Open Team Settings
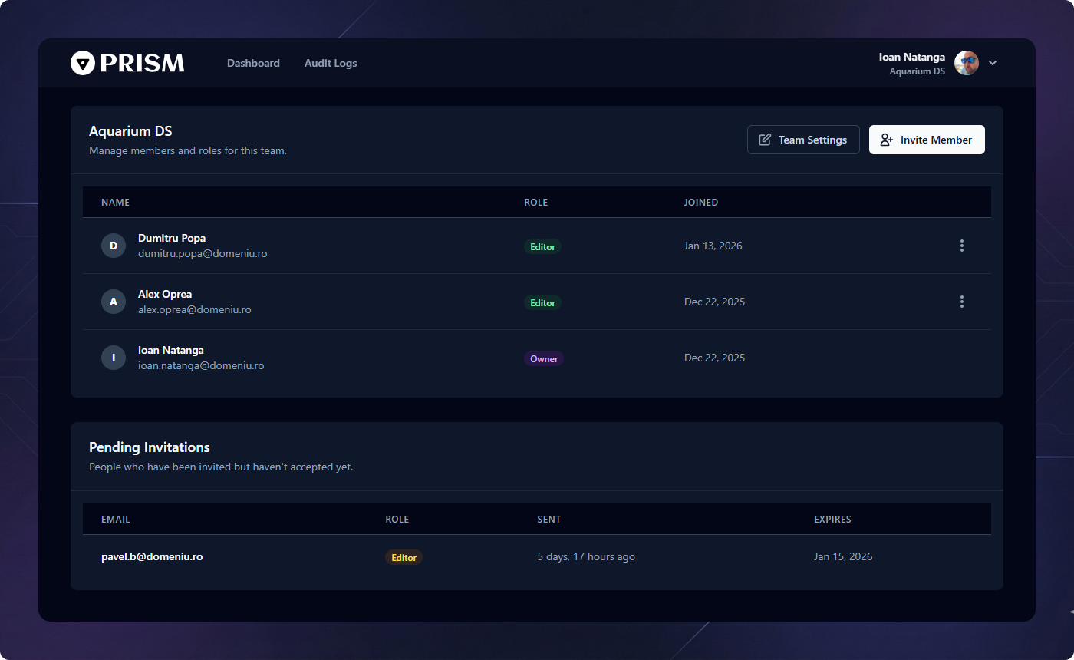1074x660 pixels. click(x=803, y=140)
